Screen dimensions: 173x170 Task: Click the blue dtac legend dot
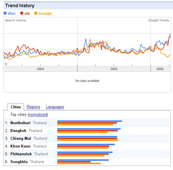[x=5, y=13]
